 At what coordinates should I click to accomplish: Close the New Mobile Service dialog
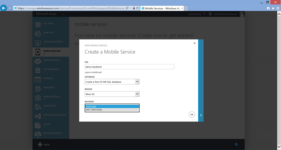pyautogui.click(x=195, y=43)
